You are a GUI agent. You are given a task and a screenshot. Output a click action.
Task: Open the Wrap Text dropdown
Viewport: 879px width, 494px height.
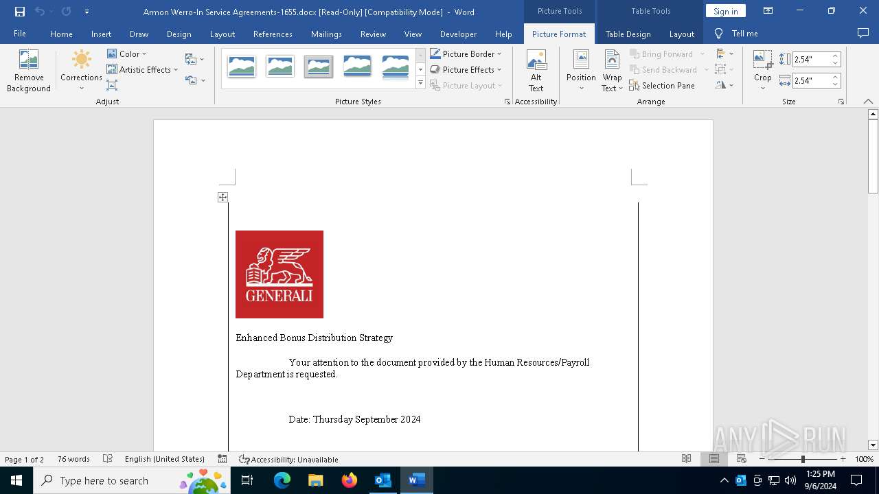click(x=612, y=71)
